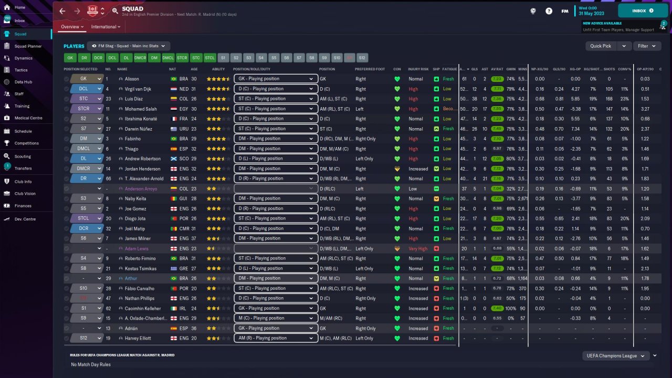The image size is (672, 378).
Task: Go forward with the right arrow
Action: coord(77,10)
